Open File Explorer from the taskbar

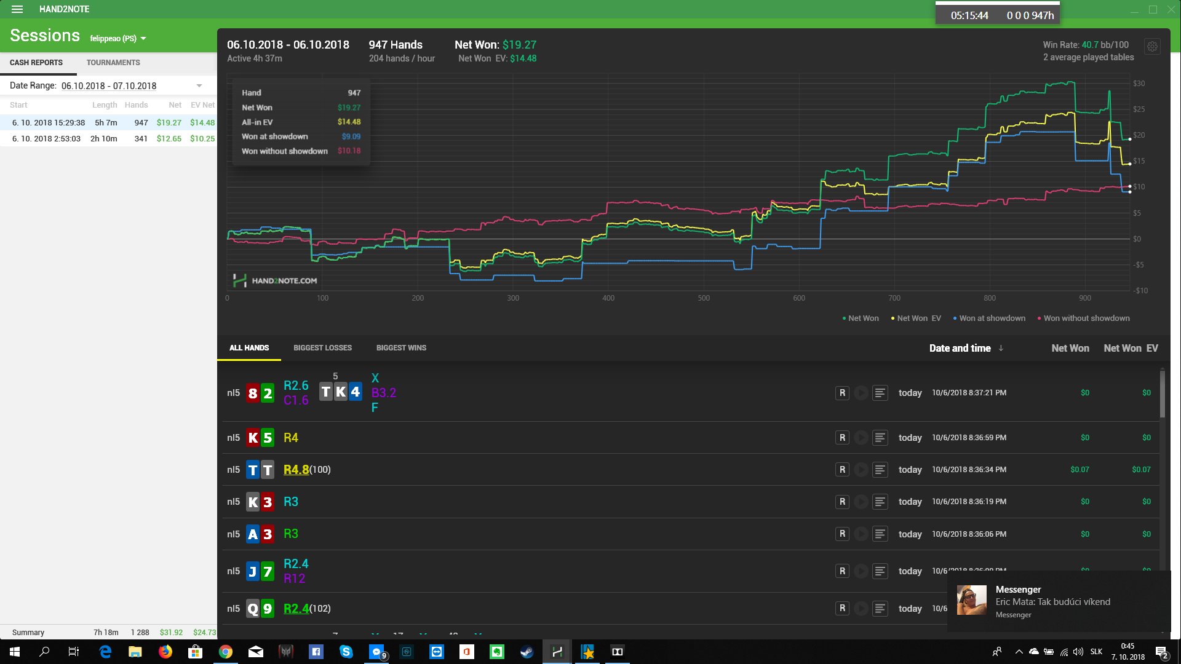tap(135, 652)
